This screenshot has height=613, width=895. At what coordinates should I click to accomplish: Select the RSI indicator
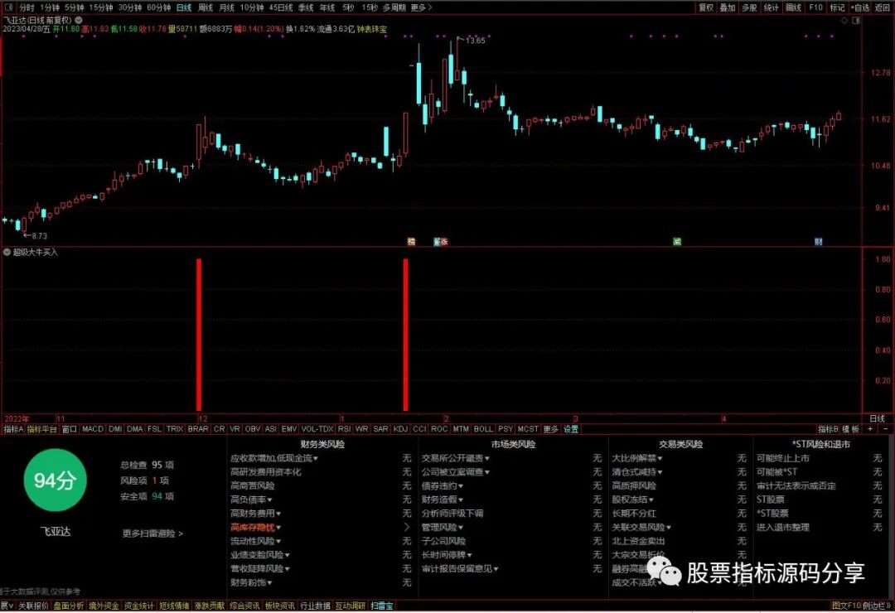(344, 428)
